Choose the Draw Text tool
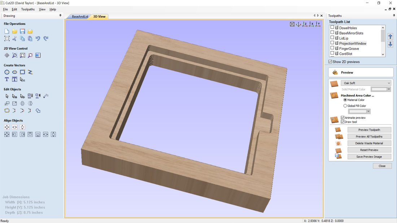 click(x=7, y=79)
